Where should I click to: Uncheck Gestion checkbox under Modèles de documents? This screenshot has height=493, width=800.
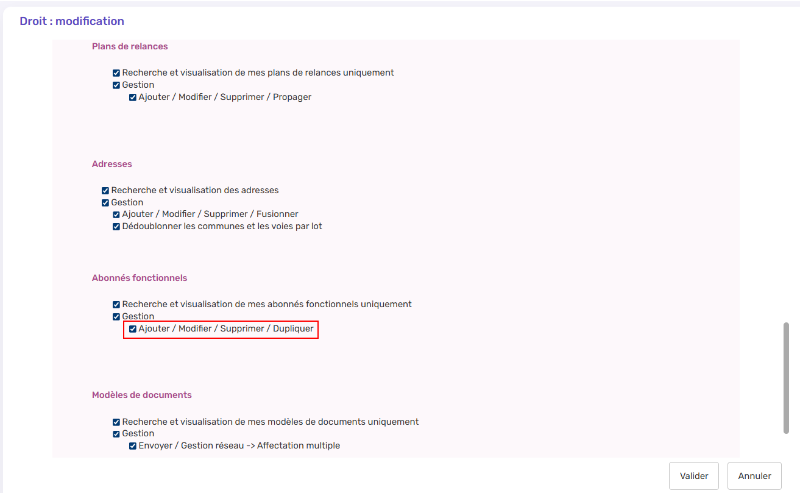click(116, 434)
